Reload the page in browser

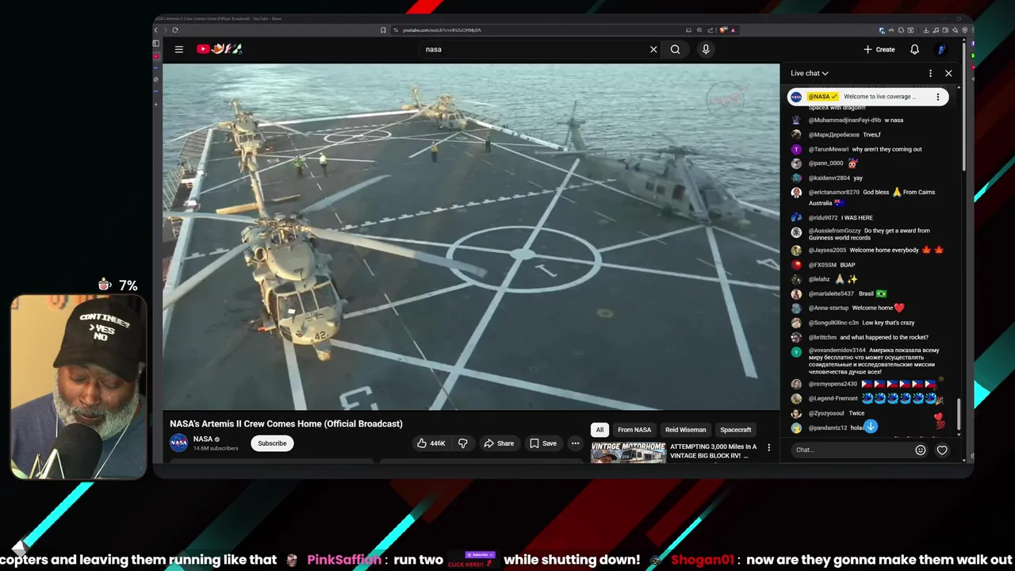point(176,30)
